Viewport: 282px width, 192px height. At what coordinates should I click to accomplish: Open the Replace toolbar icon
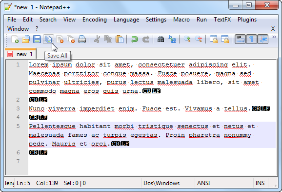point(172,39)
